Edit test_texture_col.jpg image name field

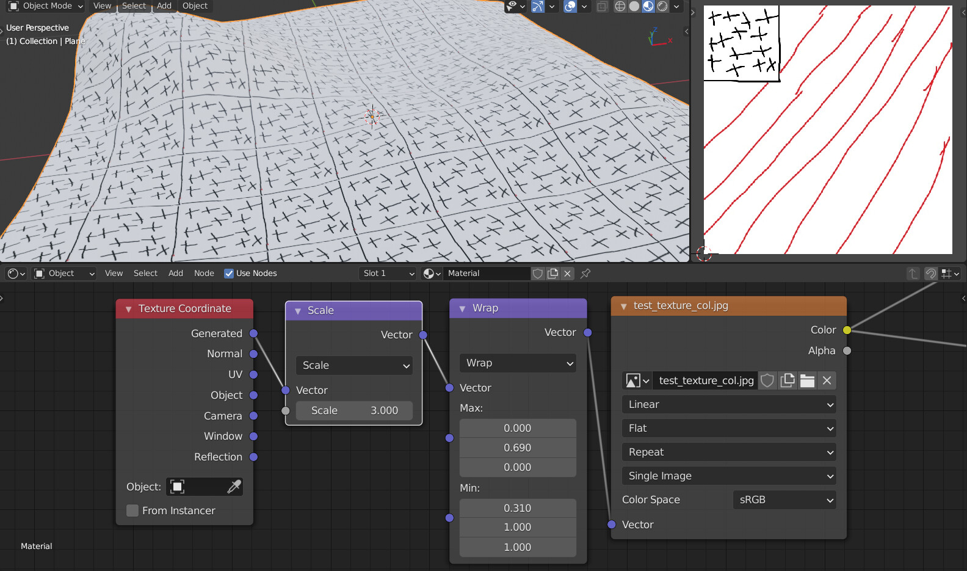(x=706, y=380)
